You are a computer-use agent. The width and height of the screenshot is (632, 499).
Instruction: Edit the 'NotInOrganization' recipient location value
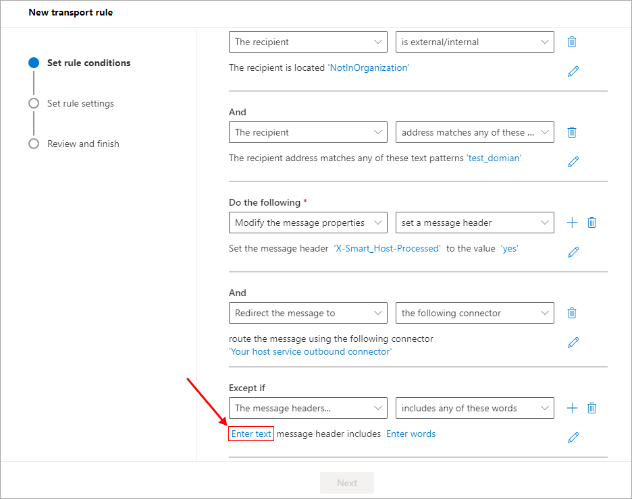(x=573, y=71)
